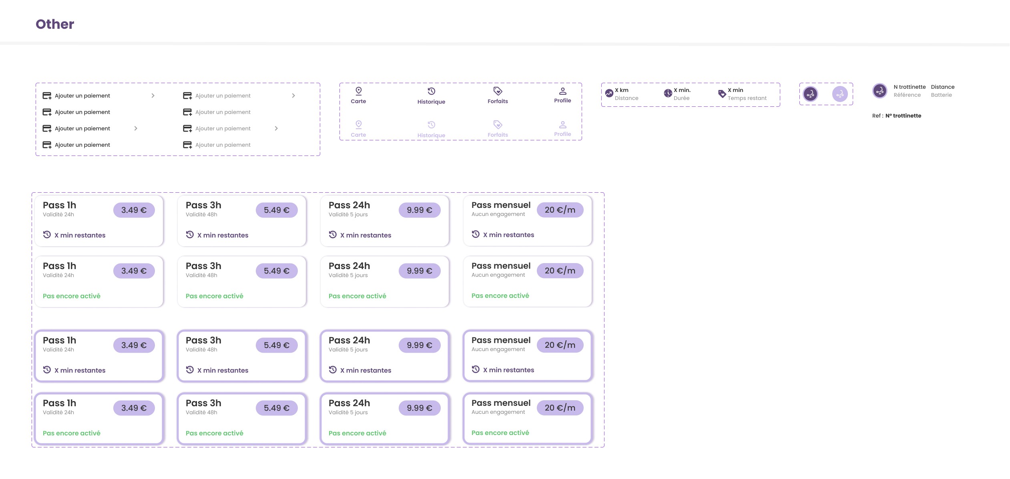This screenshot has height=479, width=1010.
Task: Click the faded inactive Profile person icon
Action: [562, 124]
